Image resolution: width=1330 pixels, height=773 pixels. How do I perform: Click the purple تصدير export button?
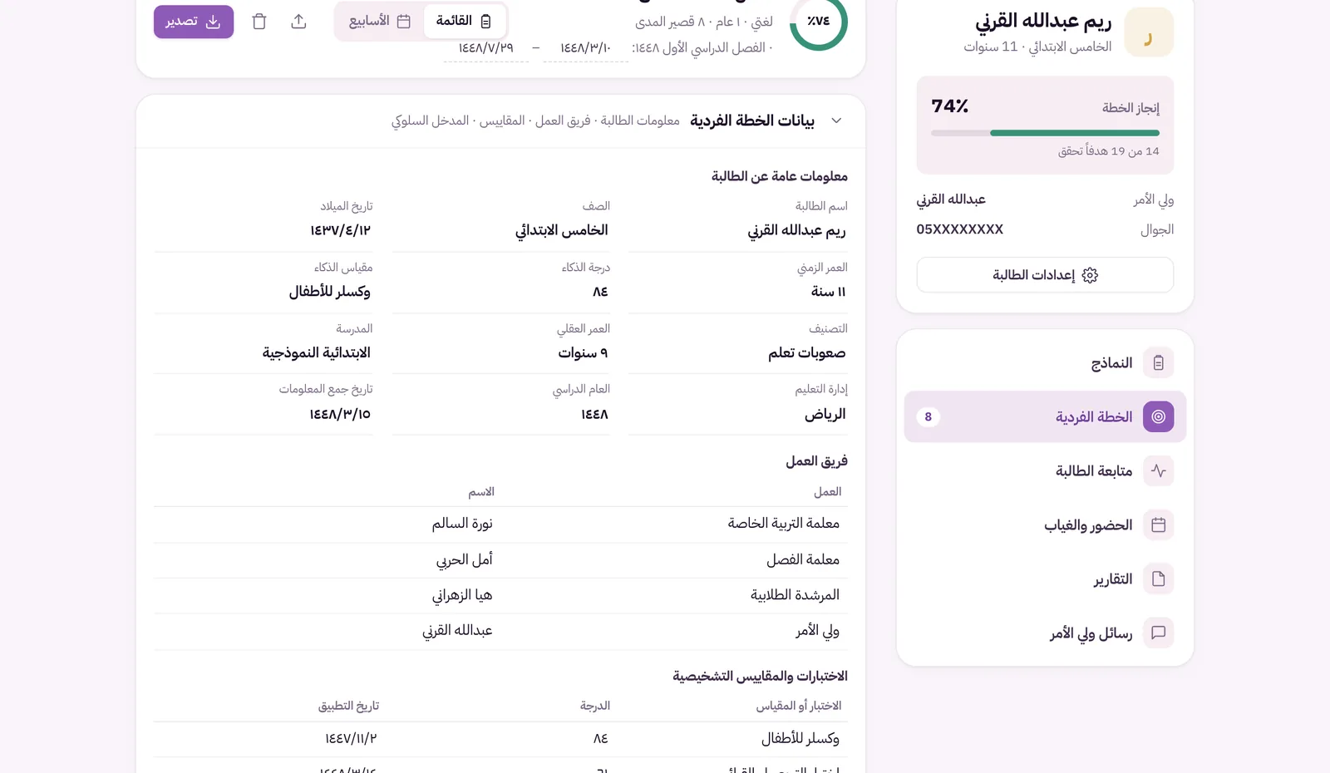(194, 21)
